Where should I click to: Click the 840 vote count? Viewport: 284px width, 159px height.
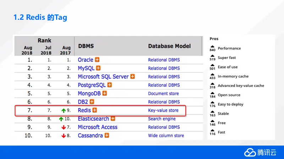[x=212, y=50]
